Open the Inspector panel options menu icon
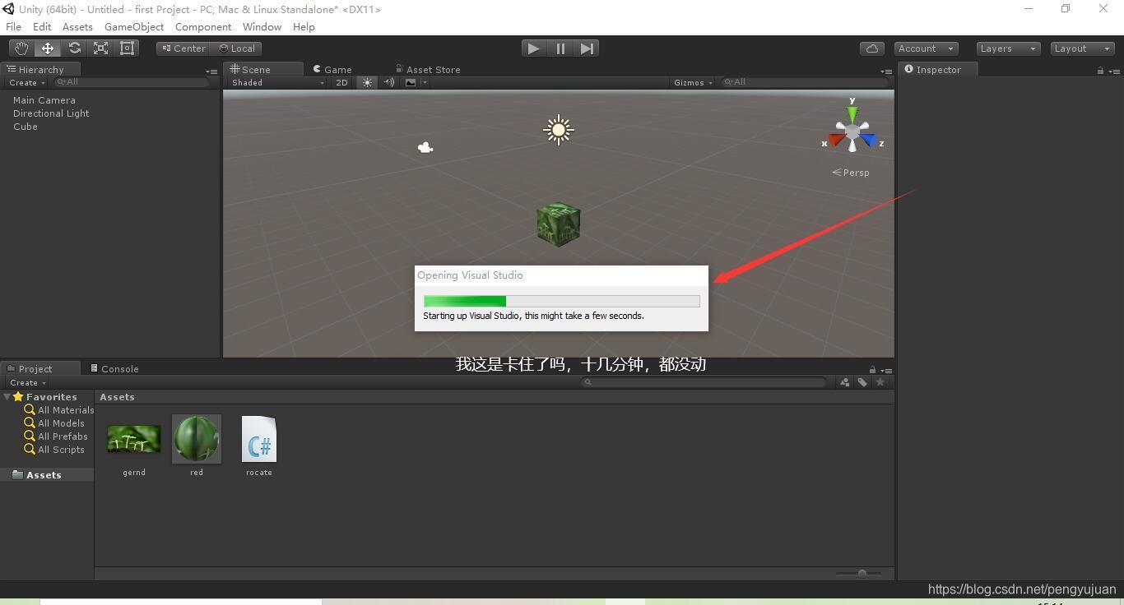Image resolution: width=1124 pixels, height=605 pixels. pyautogui.click(x=1114, y=72)
